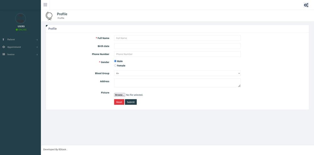Click the user avatar in sidebar
This screenshot has height=155, width=314.
(x=20, y=18)
